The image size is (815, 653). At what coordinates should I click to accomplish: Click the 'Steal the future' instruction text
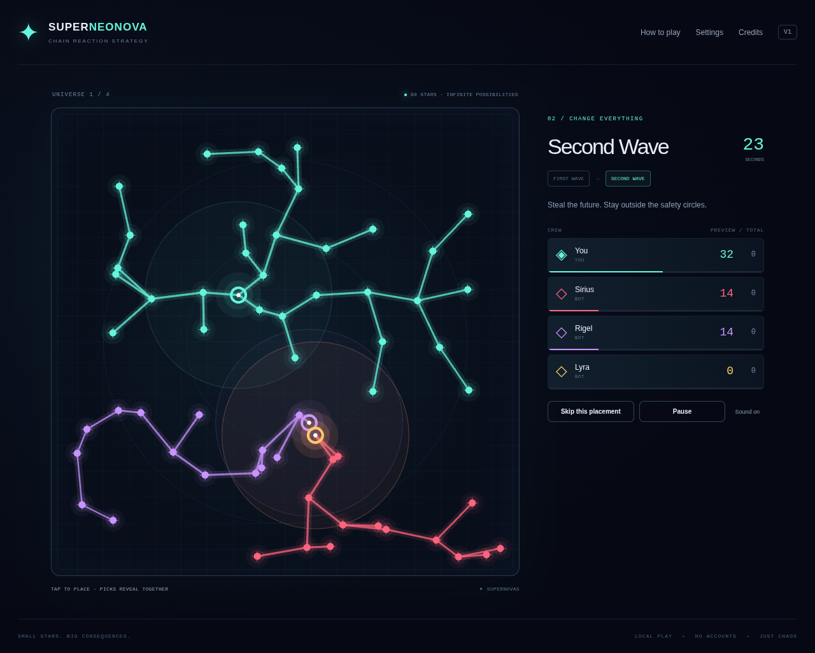coord(627,205)
